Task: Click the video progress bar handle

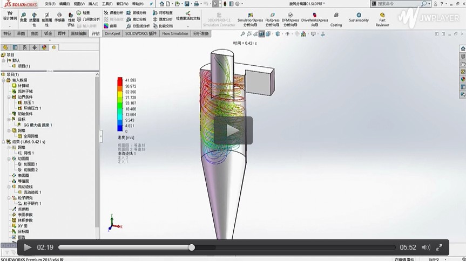Action: tap(192, 247)
